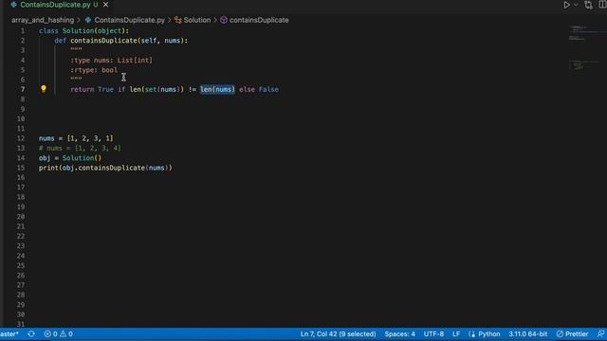This screenshot has width=607, height=341.
Task: Click the split editor icon
Action: point(603,5)
